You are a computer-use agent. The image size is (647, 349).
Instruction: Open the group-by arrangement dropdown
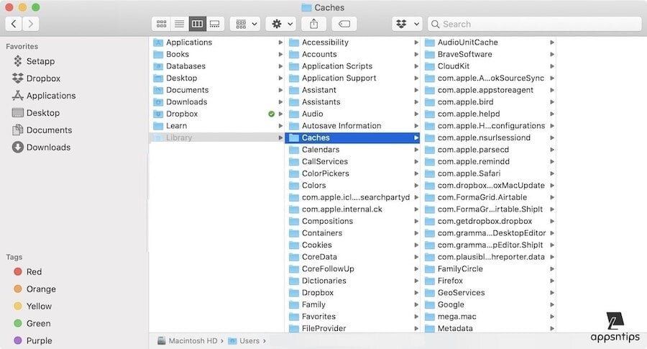[244, 24]
